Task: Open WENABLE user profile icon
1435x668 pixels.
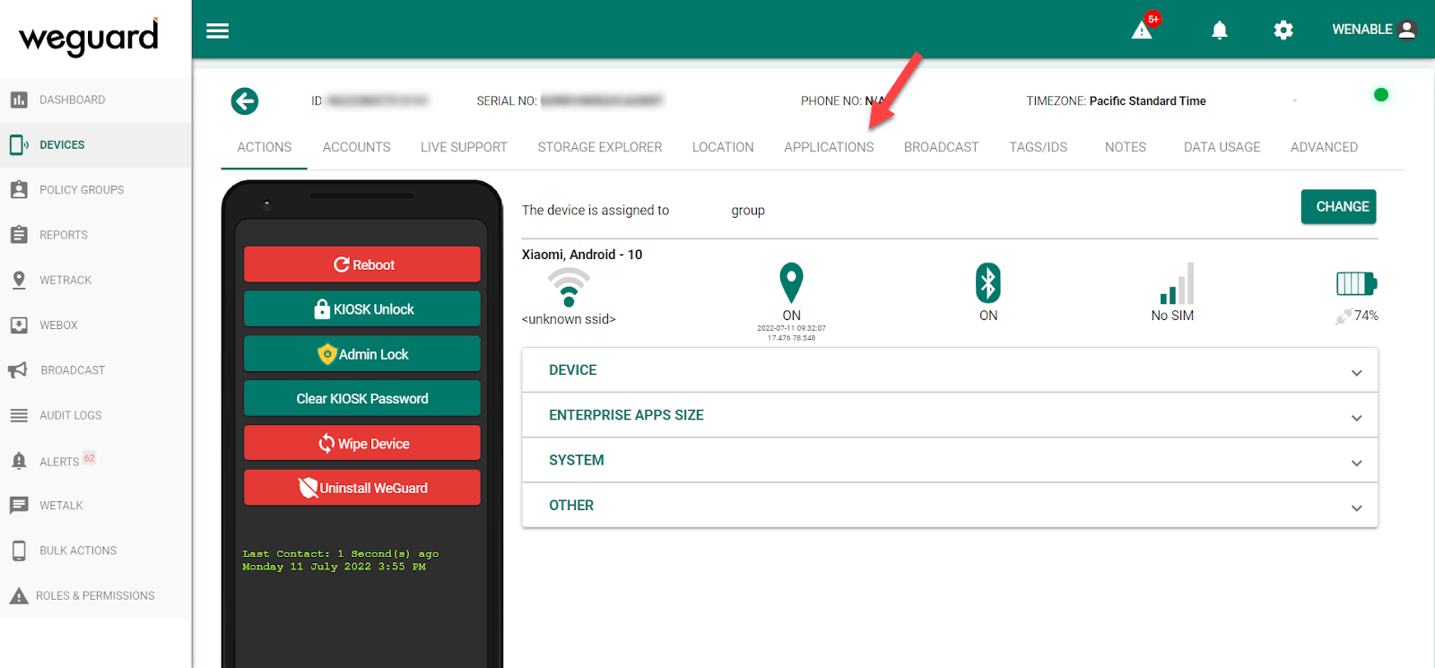Action: (x=1407, y=30)
